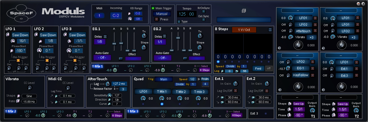
Task: Click the T Mix 1 LFO 1 level knob
Action: coord(115,70)
